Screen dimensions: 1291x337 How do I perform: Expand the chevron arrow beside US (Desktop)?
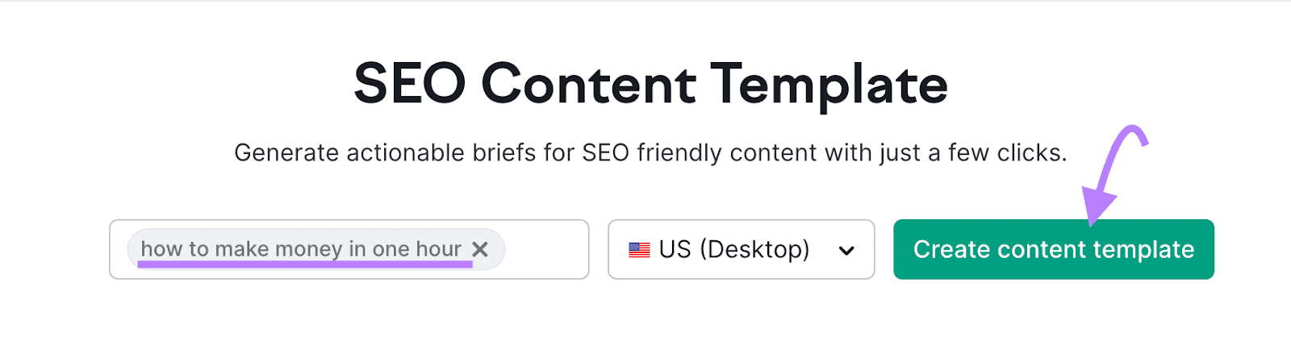click(x=846, y=251)
